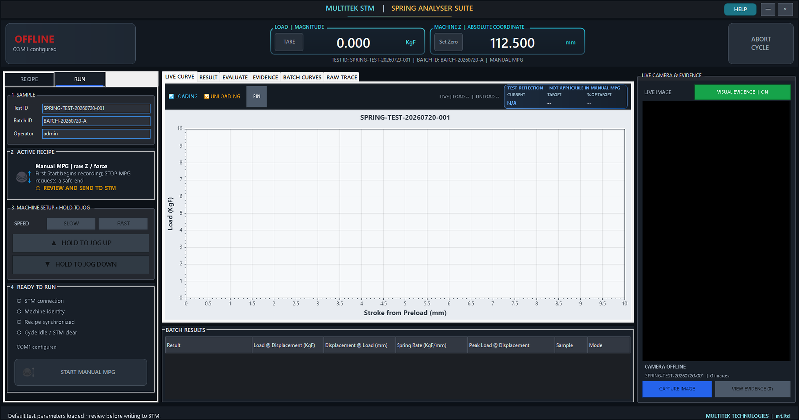This screenshot has height=420, width=799.
Task: Click the Sample column header
Action: 571,345
